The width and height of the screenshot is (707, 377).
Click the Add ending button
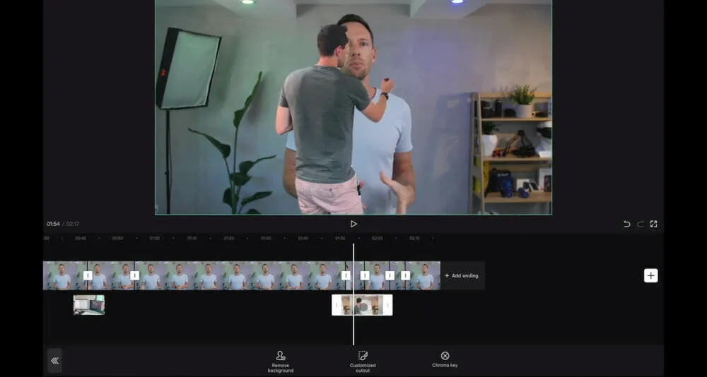click(x=462, y=275)
